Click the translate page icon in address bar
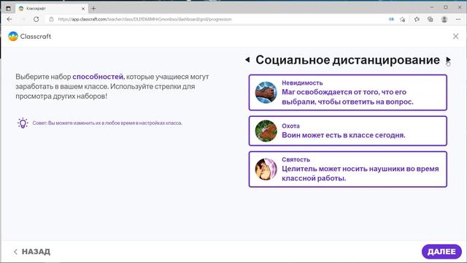Image resolution: width=467 pixels, height=263 pixels. pos(391,19)
